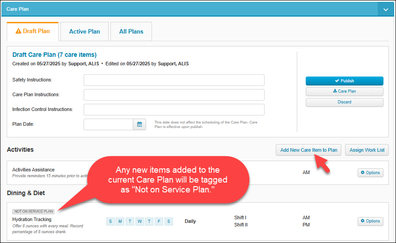
Task: Toggle Friday for Hydration Tracking
Action: tap(159, 222)
